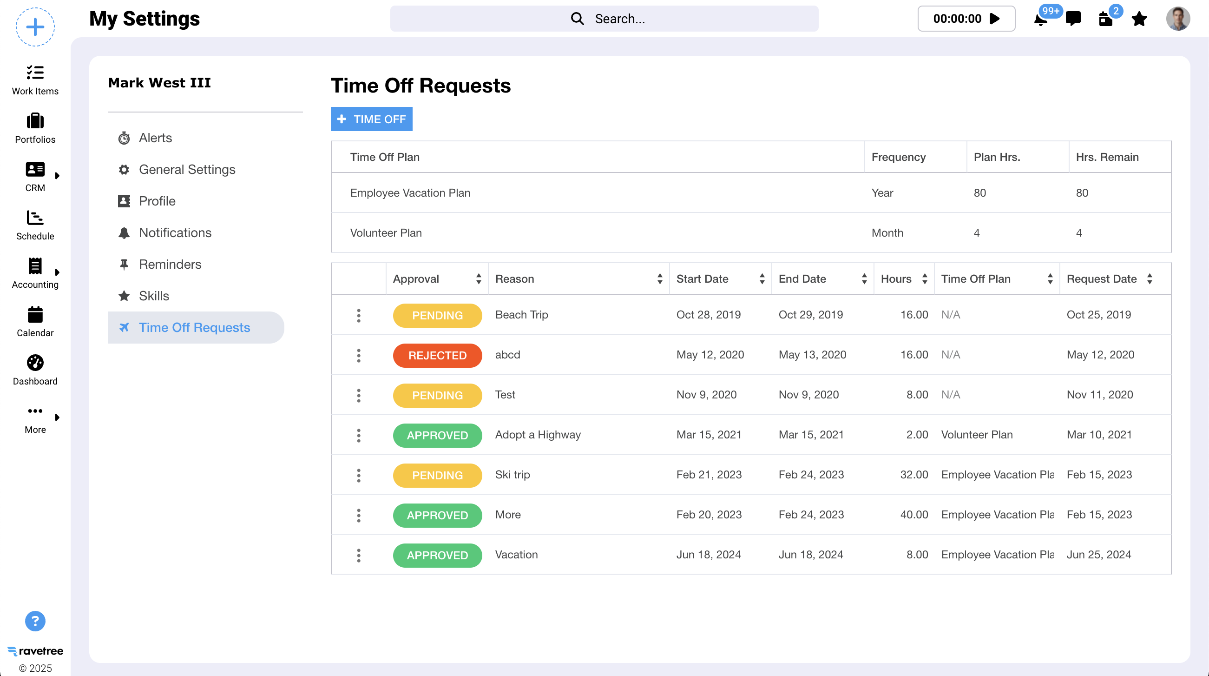Open the briefcase icon with badge 2
Image resolution: width=1209 pixels, height=676 pixels.
click(1106, 20)
